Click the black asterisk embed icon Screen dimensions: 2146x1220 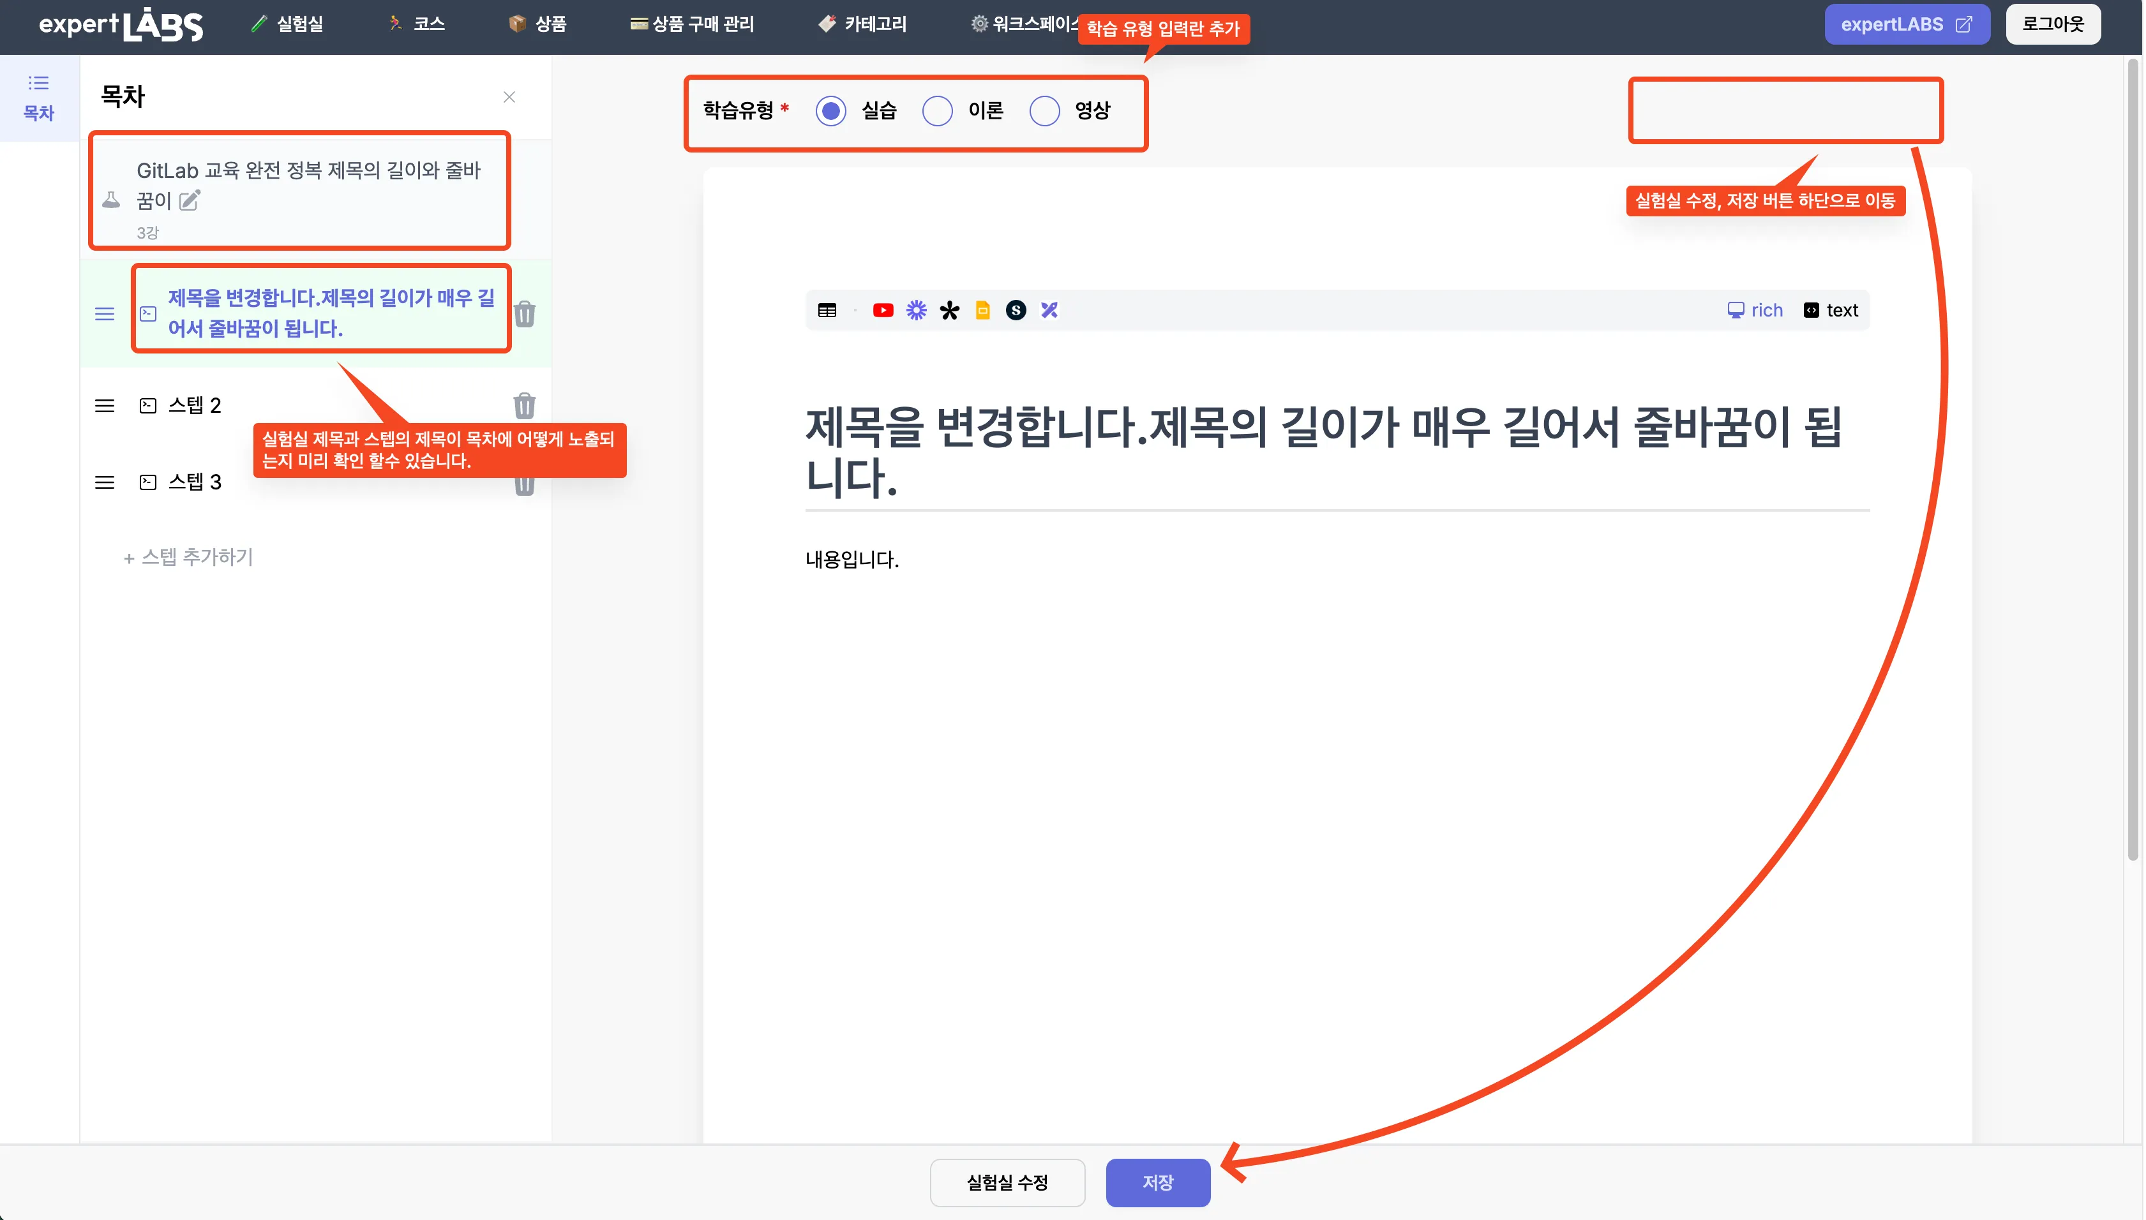(949, 311)
